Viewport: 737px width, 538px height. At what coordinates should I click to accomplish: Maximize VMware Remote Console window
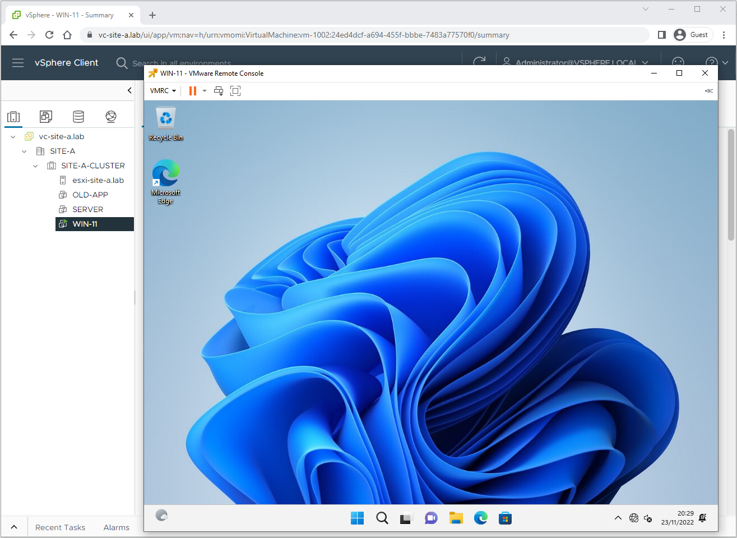tap(679, 73)
